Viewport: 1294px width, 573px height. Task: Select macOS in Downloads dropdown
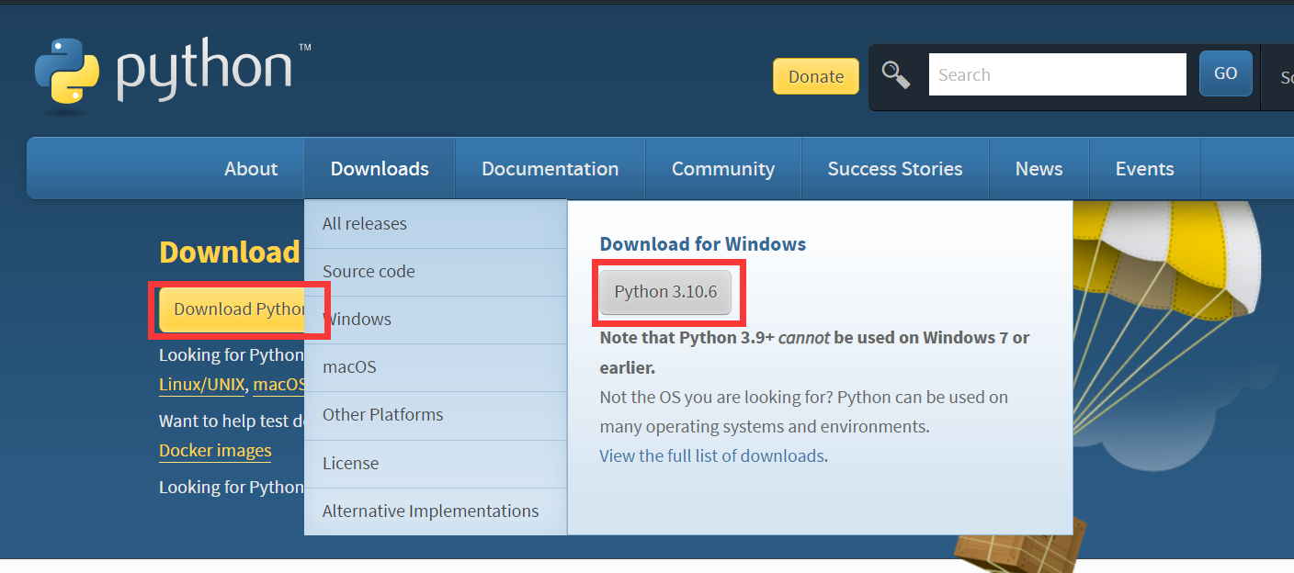point(436,367)
